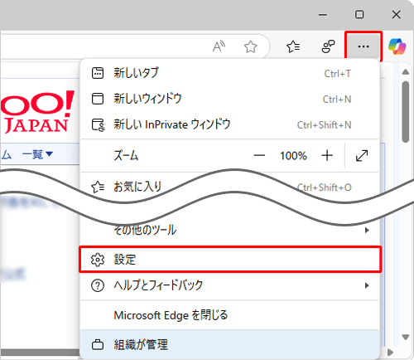Decrease zoom with the minus button

259,156
